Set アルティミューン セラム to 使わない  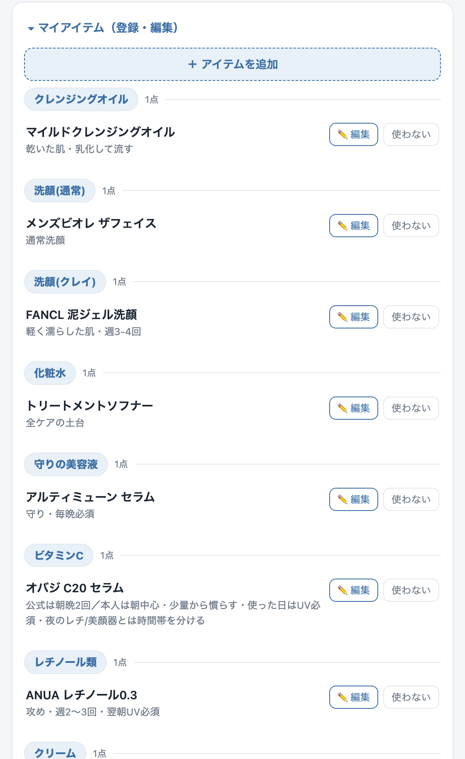click(x=411, y=499)
